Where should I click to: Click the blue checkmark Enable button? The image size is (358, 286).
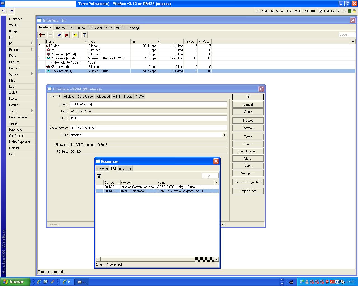coord(59,35)
